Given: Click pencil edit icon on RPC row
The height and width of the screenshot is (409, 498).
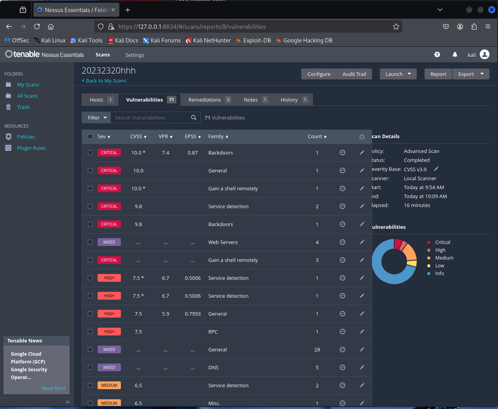Looking at the screenshot, I should [x=362, y=332].
